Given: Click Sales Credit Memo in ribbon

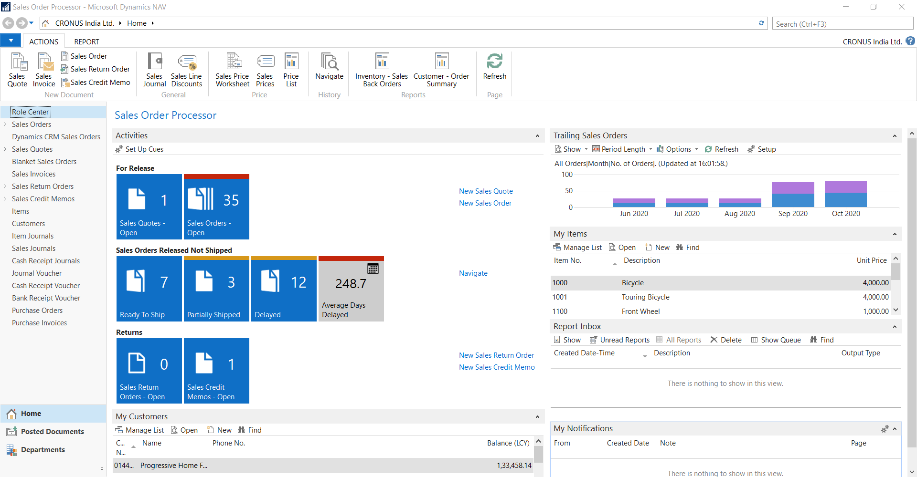Looking at the screenshot, I should click(x=96, y=83).
